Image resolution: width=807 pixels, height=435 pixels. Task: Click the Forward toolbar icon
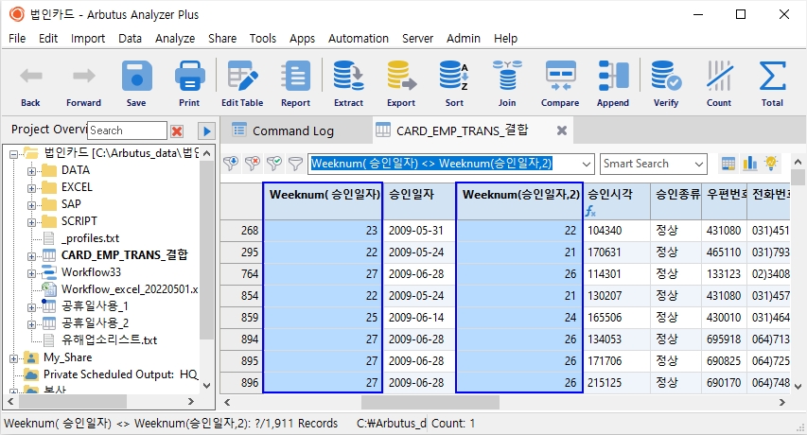click(x=83, y=77)
